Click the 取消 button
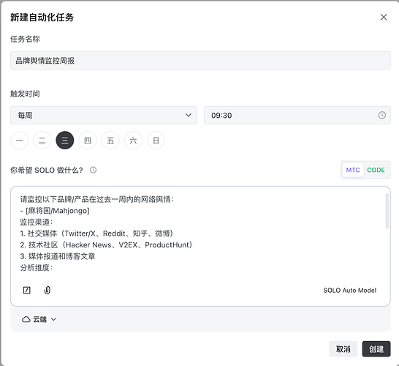Screen dimensions: 399x366 [343, 349]
